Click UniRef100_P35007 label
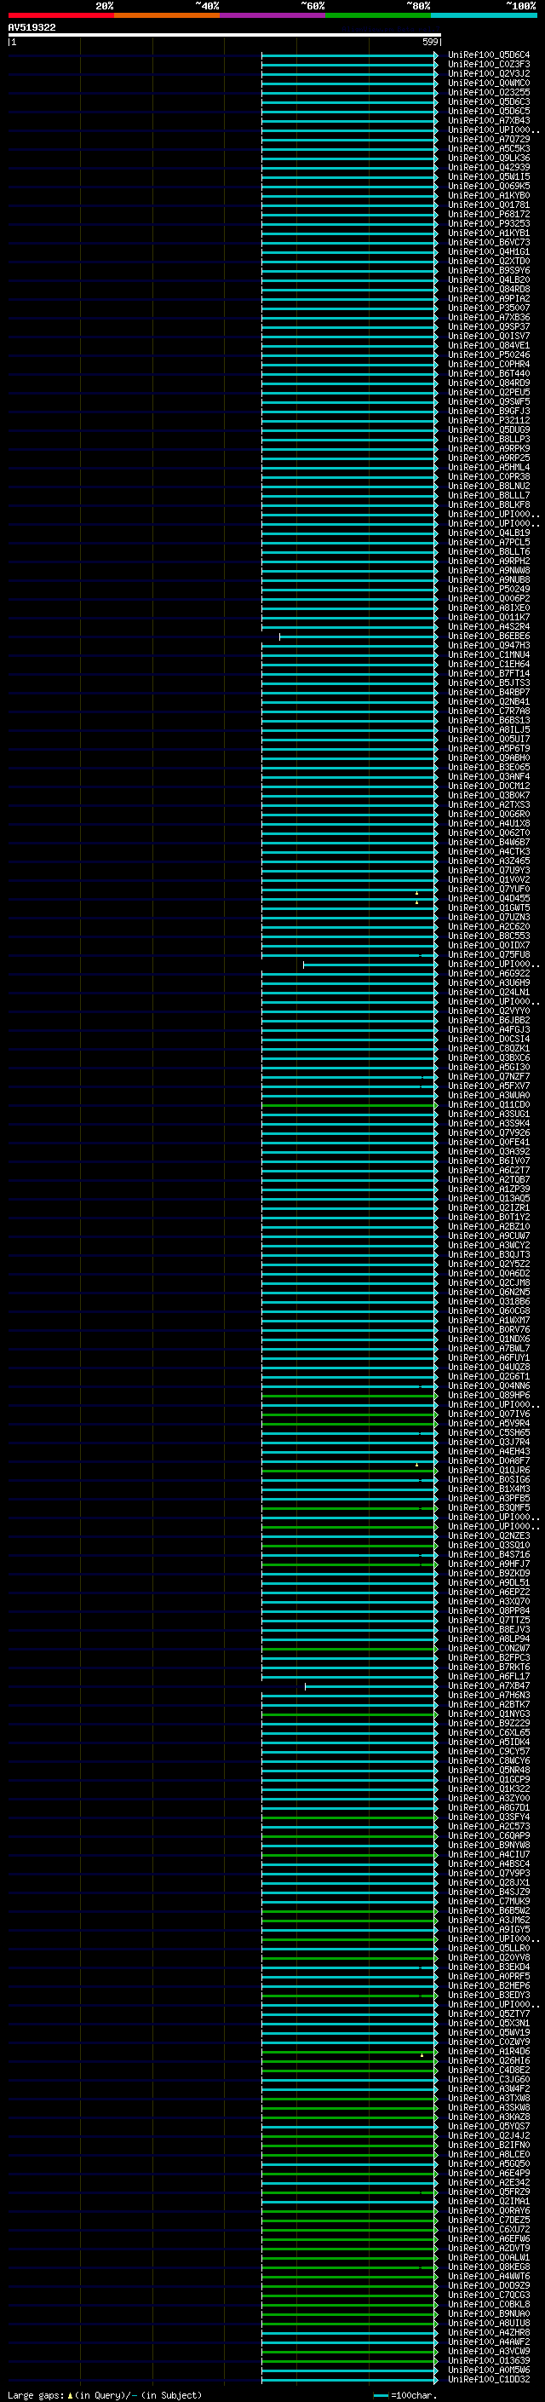 [x=488, y=308]
